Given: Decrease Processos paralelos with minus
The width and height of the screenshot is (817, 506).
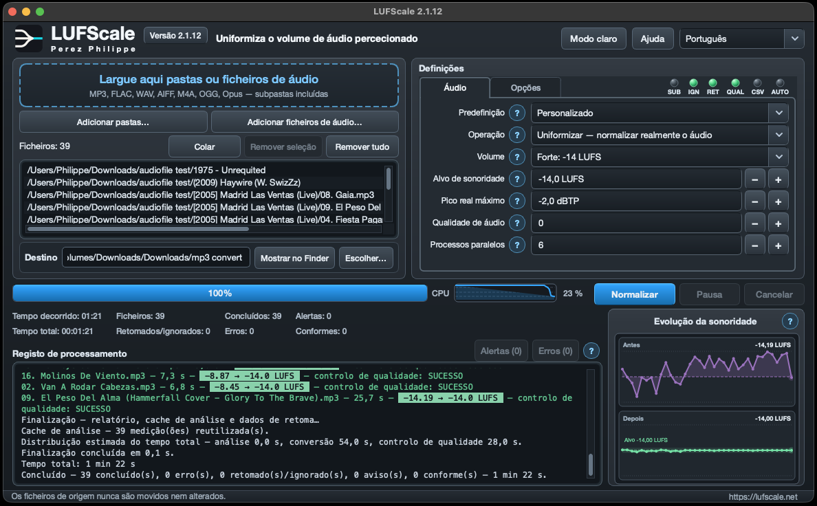Looking at the screenshot, I should (x=755, y=245).
